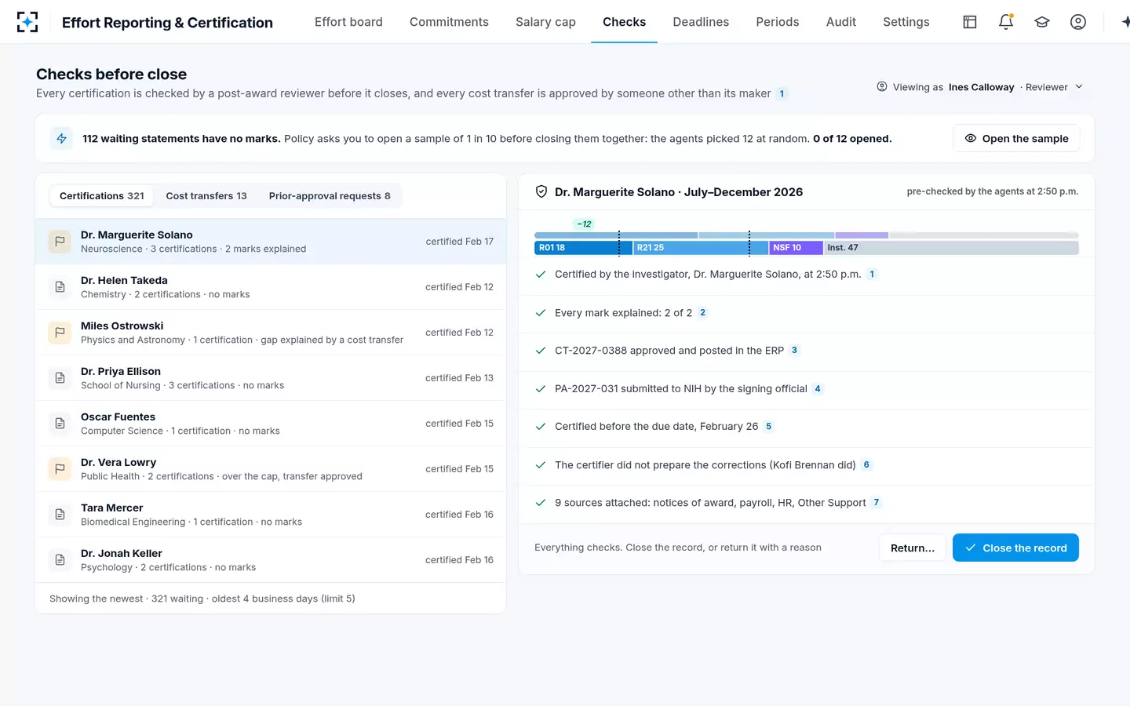Click the Effort Reporting & Certification title
This screenshot has height=706, width=1130.
(x=167, y=23)
